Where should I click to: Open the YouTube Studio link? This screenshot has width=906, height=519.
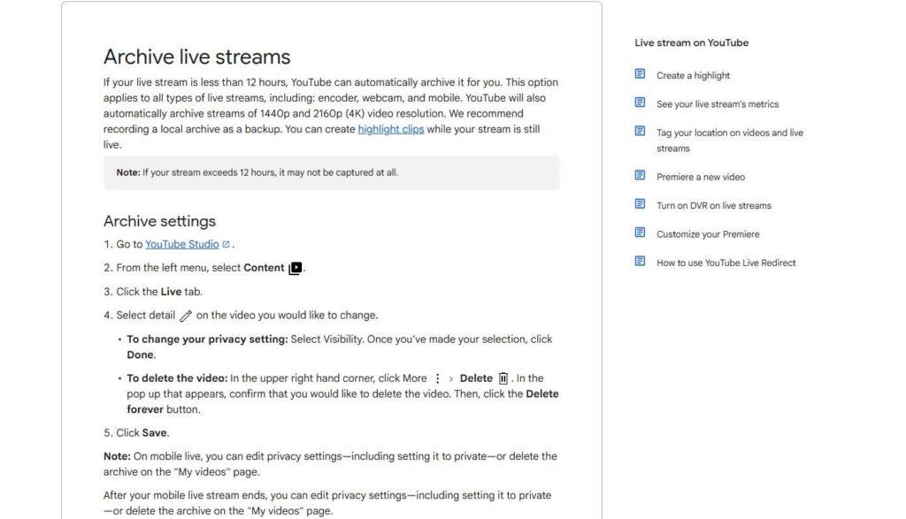coord(182,244)
